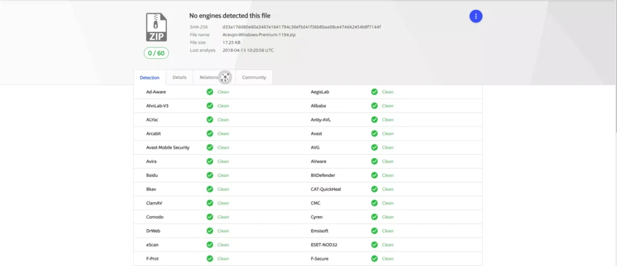Click the green check icon for BitDefender
617x266 pixels.
pyautogui.click(x=374, y=175)
